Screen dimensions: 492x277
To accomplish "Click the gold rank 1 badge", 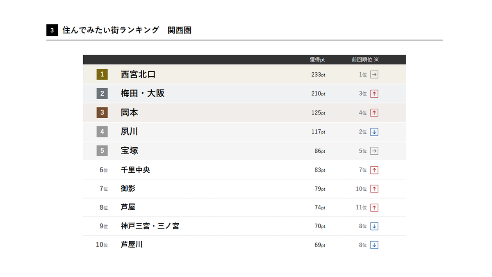I will (x=102, y=74).
